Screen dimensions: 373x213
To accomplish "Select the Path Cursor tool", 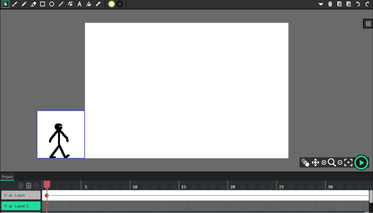I will 70,4.
